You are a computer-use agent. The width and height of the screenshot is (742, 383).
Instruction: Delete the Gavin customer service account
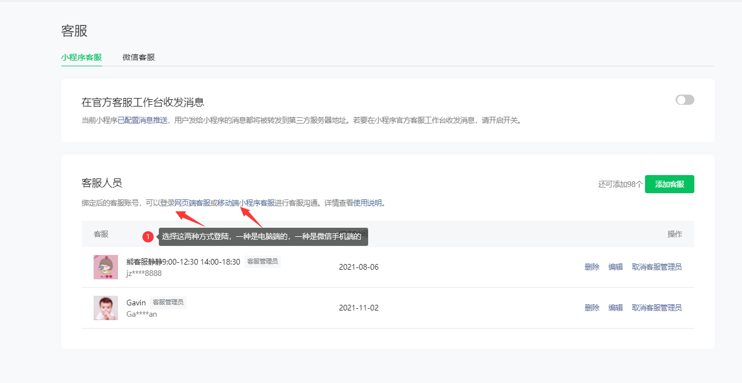[592, 308]
